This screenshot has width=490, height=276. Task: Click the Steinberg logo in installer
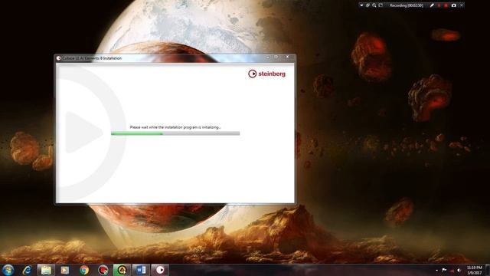click(x=266, y=74)
